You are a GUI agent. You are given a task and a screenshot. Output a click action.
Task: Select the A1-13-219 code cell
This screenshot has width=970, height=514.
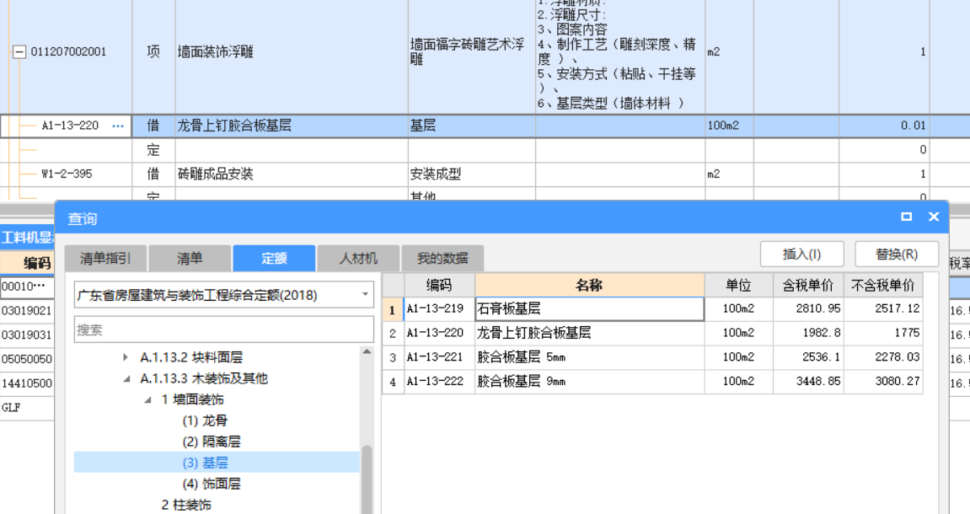(x=439, y=308)
